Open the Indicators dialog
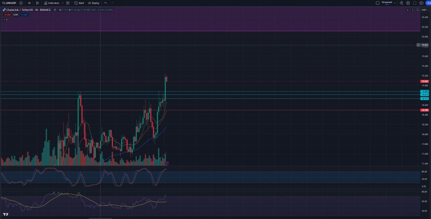The width and height of the screenshot is (431, 219). coord(52,3)
